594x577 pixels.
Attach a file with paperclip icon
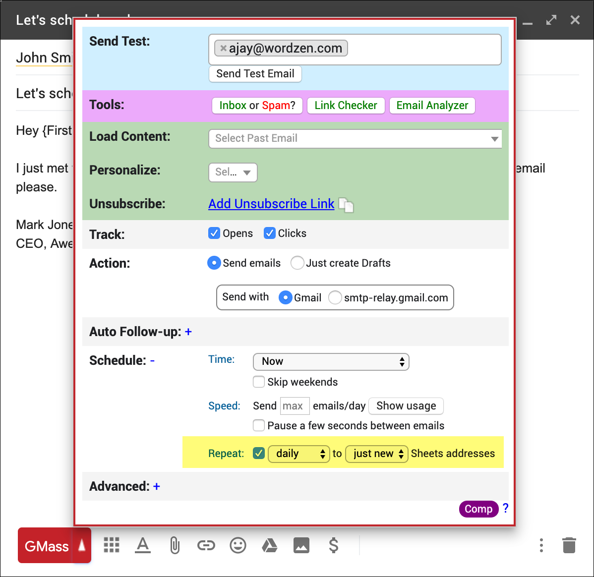tap(175, 545)
